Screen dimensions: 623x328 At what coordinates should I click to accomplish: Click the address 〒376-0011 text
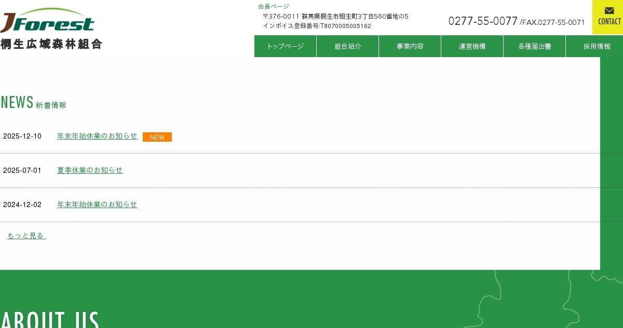335,17
